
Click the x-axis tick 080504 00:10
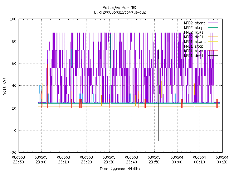pos(200,160)
